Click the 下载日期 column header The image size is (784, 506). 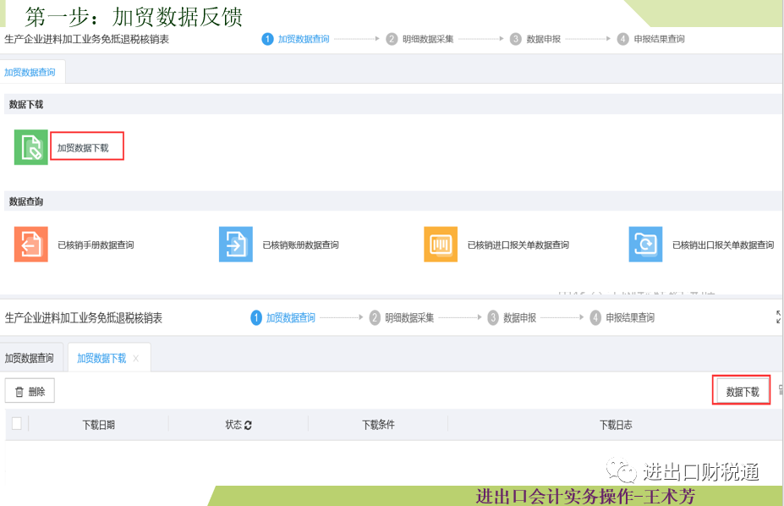pyautogui.click(x=98, y=425)
